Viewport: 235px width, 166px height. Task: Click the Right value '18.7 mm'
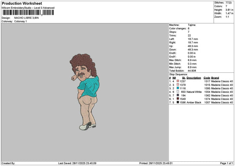193,43
